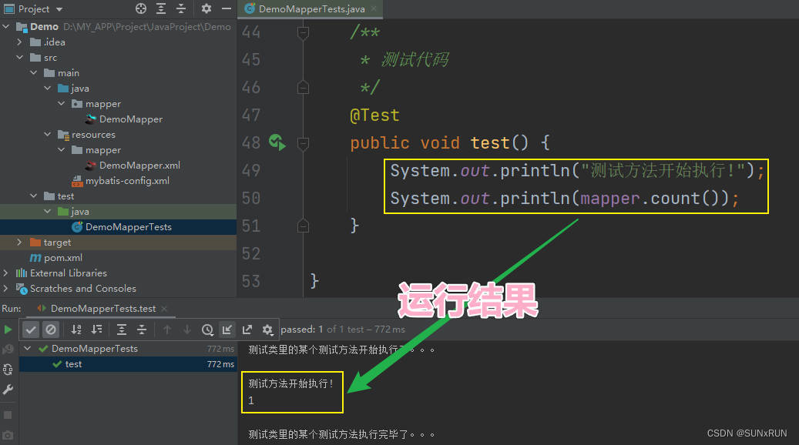
Task: Select DemoMapper.xml file
Action: (139, 165)
